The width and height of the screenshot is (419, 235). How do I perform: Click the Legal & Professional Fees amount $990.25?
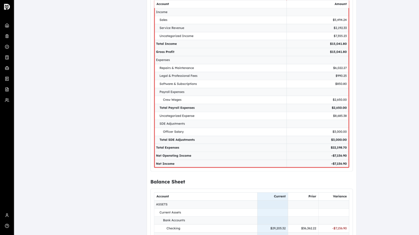coord(341,76)
